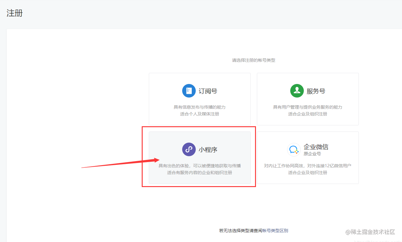
Task: Click text 适合个人及媒体注册
Action: (x=199, y=114)
